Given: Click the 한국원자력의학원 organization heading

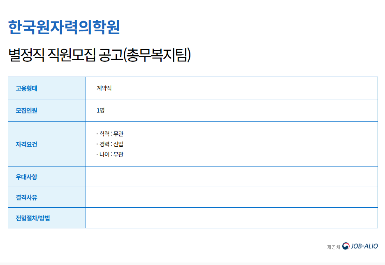Looking at the screenshot, I should click(x=64, y=27).
